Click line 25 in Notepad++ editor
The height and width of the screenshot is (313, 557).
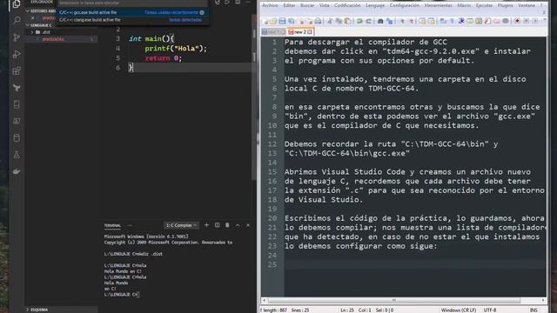(x=415, y=264)
